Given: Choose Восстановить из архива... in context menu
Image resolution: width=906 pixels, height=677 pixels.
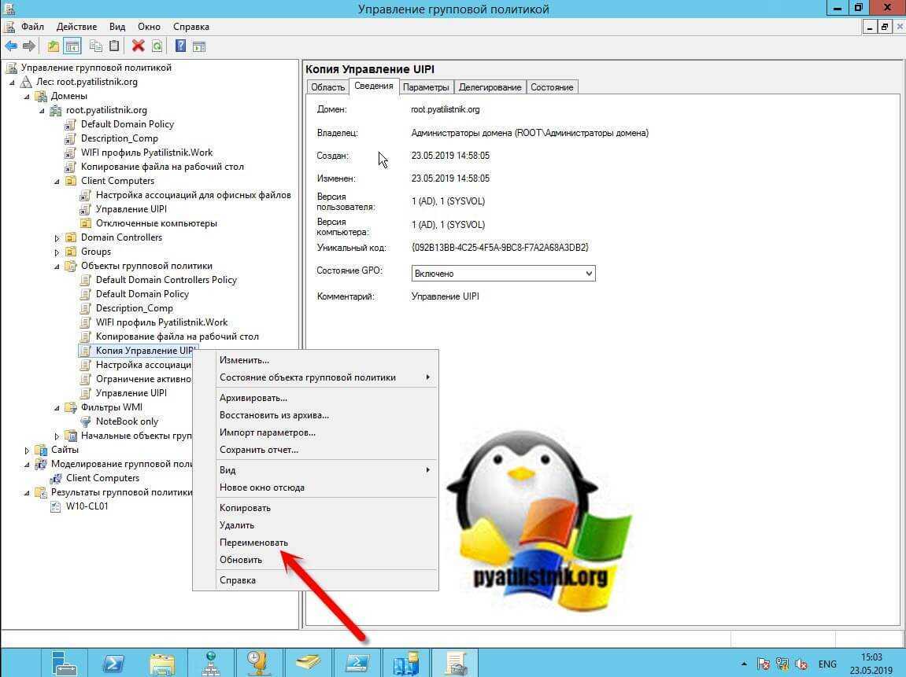Looking at the screenshot, I should pyautogui.click(x=316, y=415).
